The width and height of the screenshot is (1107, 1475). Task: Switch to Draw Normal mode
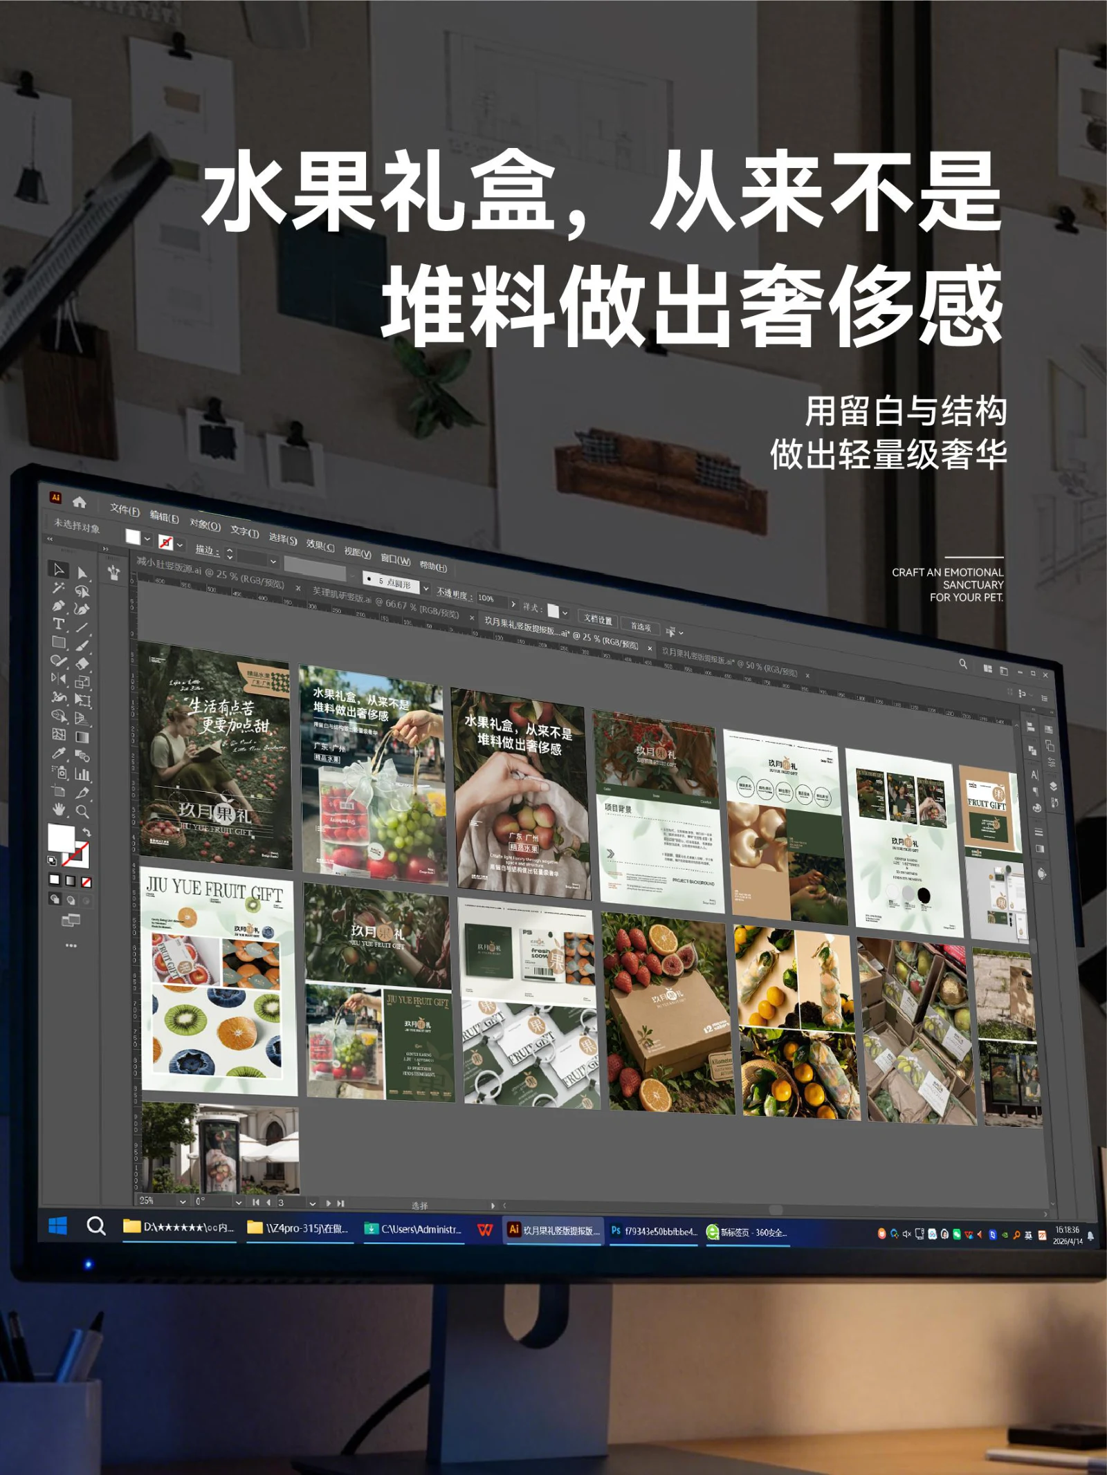click(55, 899)
